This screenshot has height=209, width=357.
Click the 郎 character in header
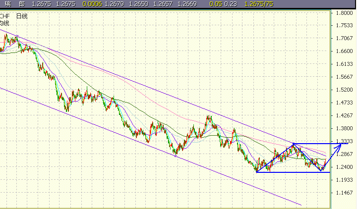22,4
